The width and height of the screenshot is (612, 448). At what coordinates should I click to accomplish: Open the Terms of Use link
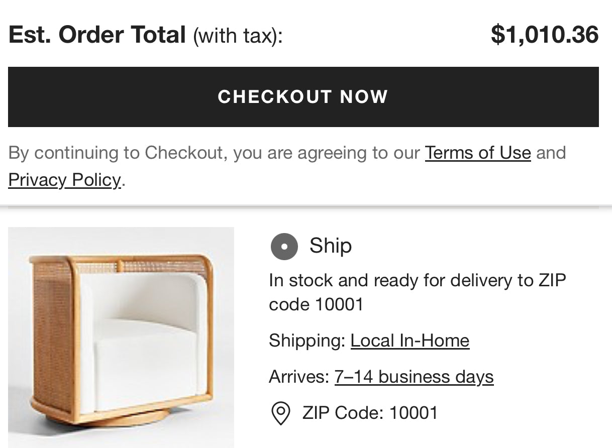point(477,153)
